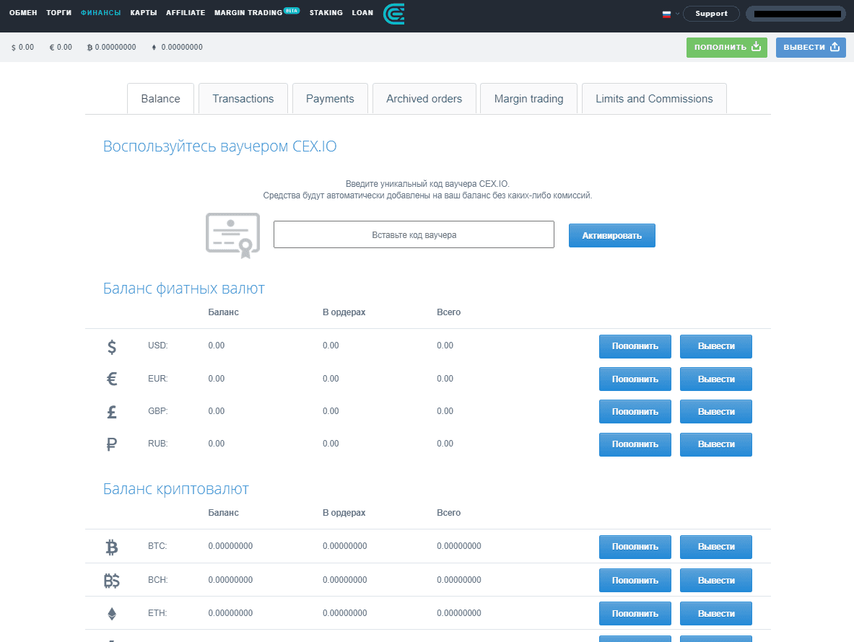Click the BETA badge on Margin Trading
The height and width of the screenshot is (642, 854).
(292, 10)
